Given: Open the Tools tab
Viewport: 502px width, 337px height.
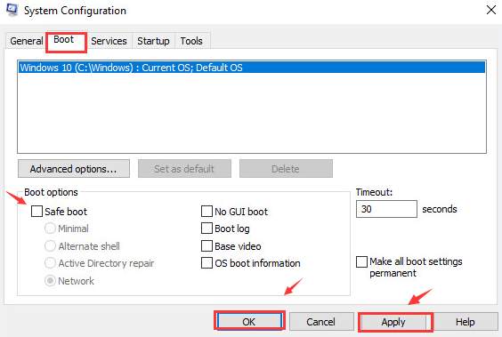Looking at the screenshot, I should 191,41.
